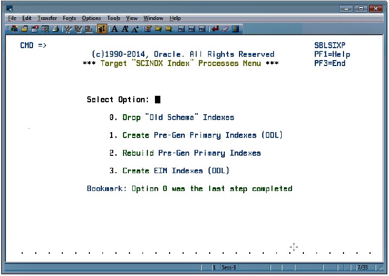Click the plain letter A font icon
This screenshot has height=276, width=389.
114,29
